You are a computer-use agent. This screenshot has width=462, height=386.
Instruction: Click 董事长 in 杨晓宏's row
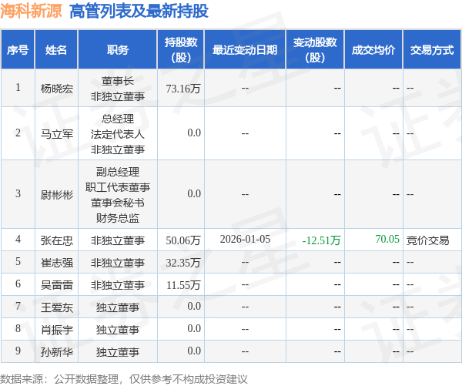118,81
